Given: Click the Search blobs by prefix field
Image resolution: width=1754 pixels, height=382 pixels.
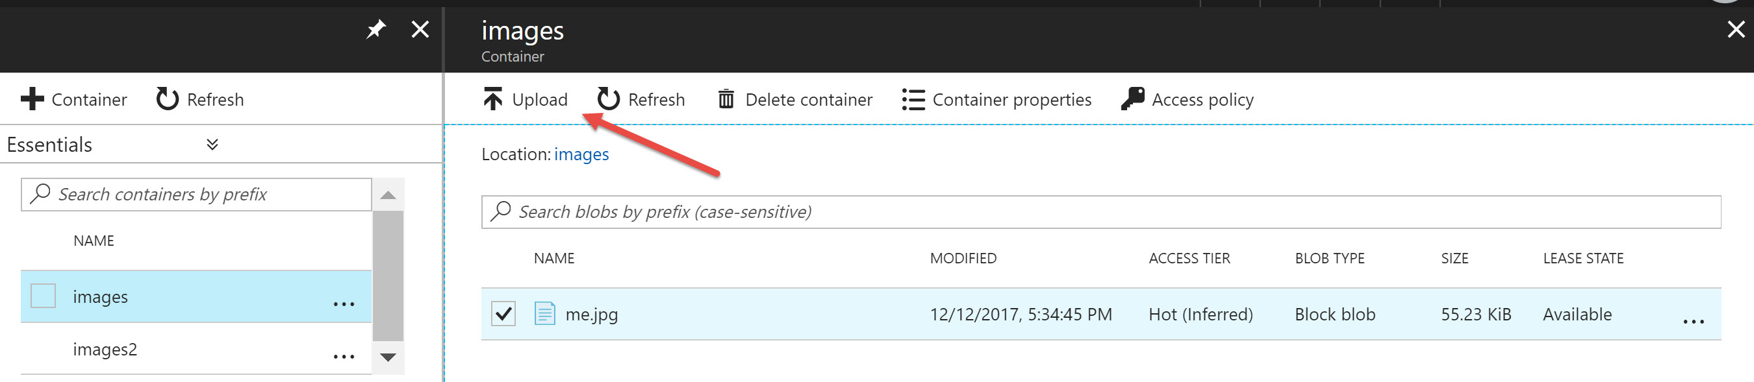Looking at the screenshot, I should tap(1100, 212).
